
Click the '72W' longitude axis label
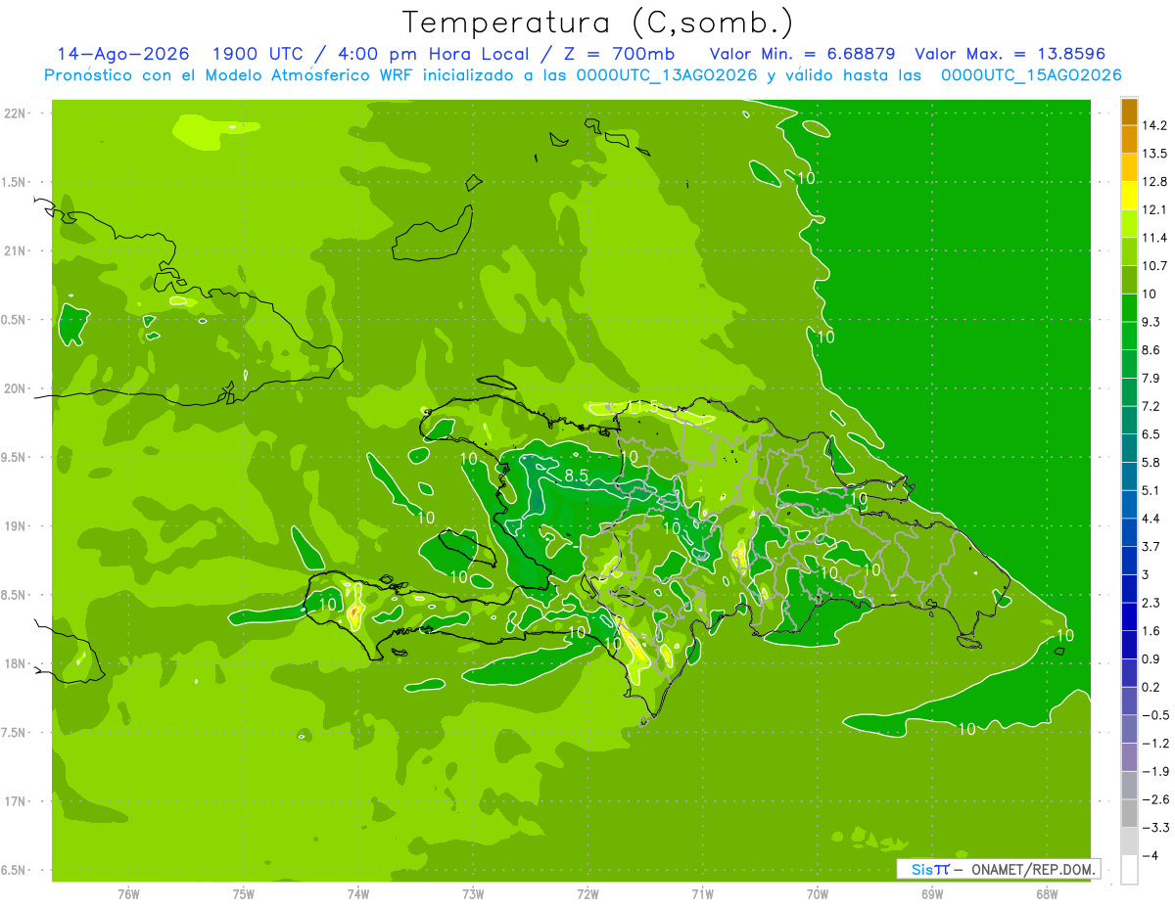(x=587, y=893)
